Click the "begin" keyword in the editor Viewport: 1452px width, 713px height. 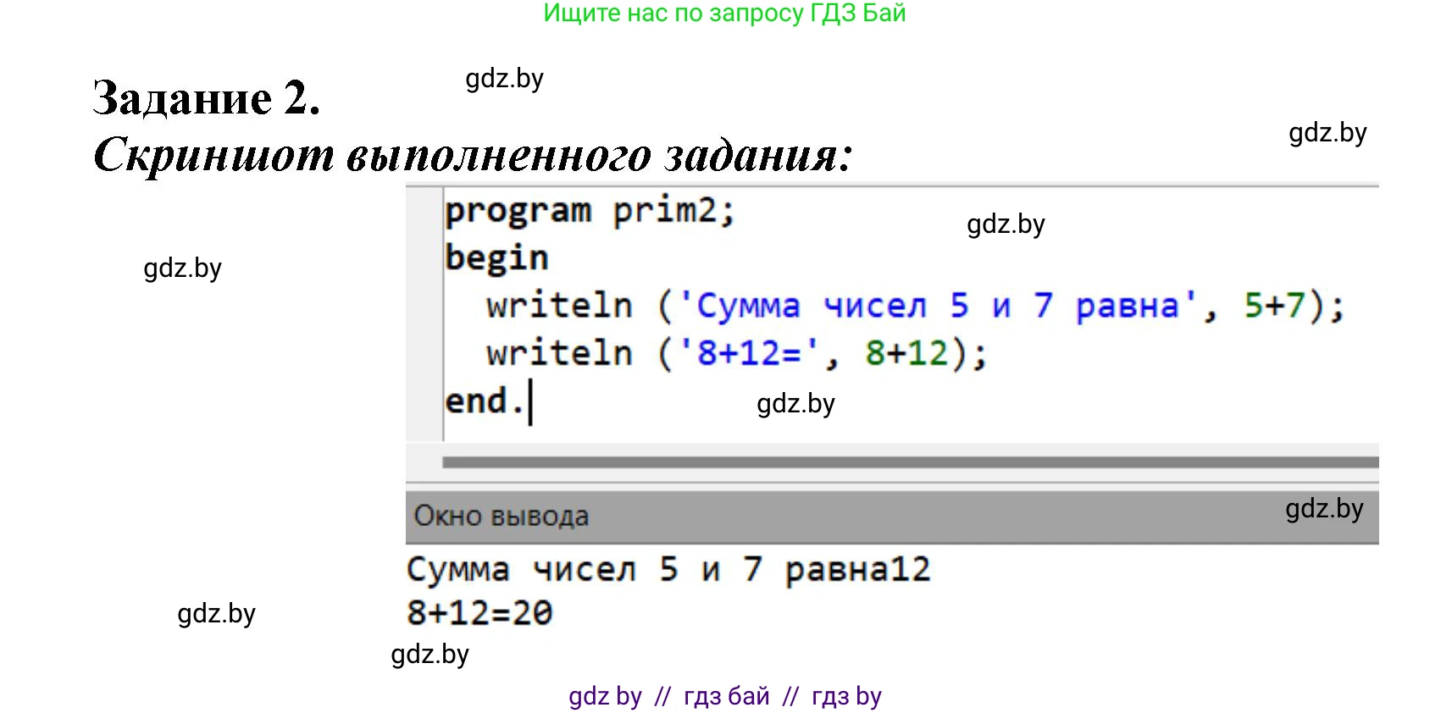(x=496, y=258)
